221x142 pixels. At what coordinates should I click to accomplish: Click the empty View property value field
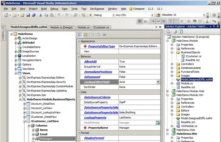pyautogui.click(x=140, y=51)
